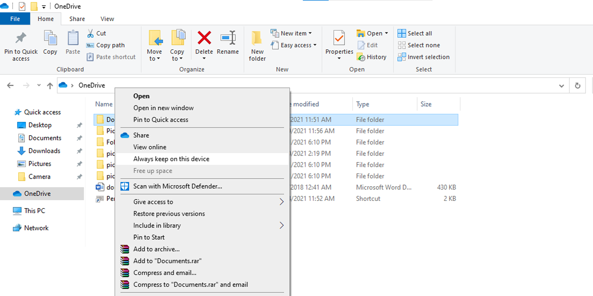Open the File tab

coord(15,19)
